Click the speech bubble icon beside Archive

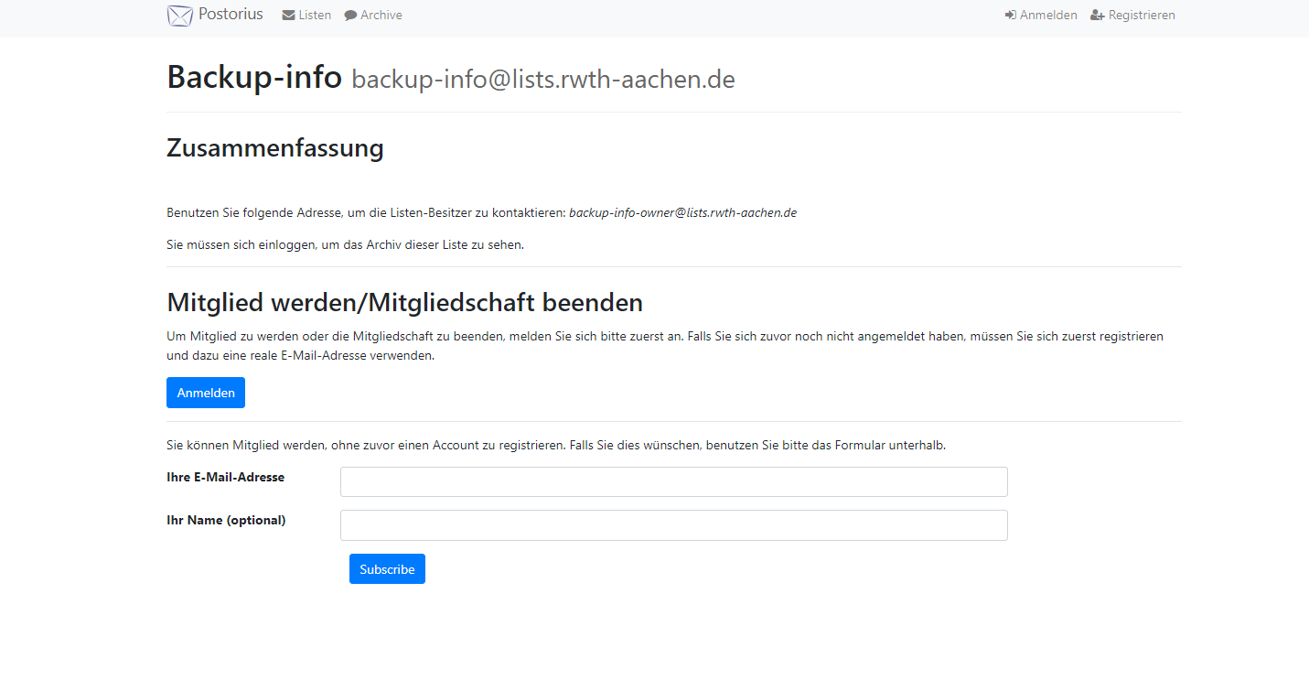click(x=350, y=16)
